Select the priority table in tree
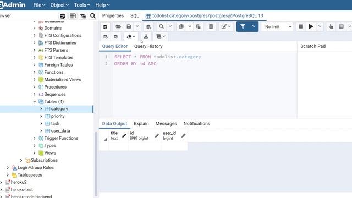 click(x=57, y=116)
